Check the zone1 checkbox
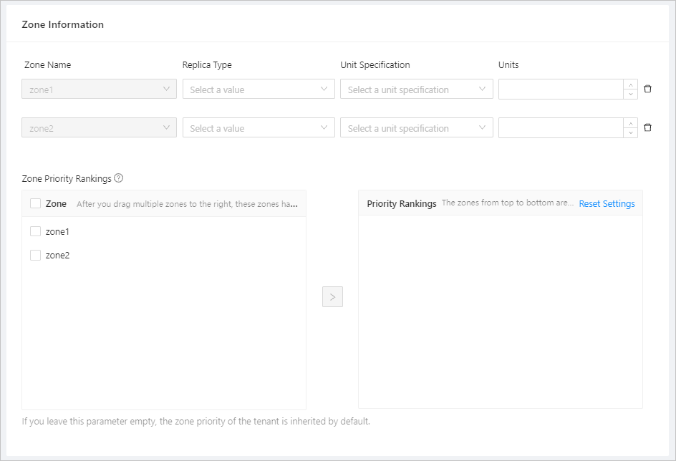This screenshot has width=676, height=461. [35, 230]
